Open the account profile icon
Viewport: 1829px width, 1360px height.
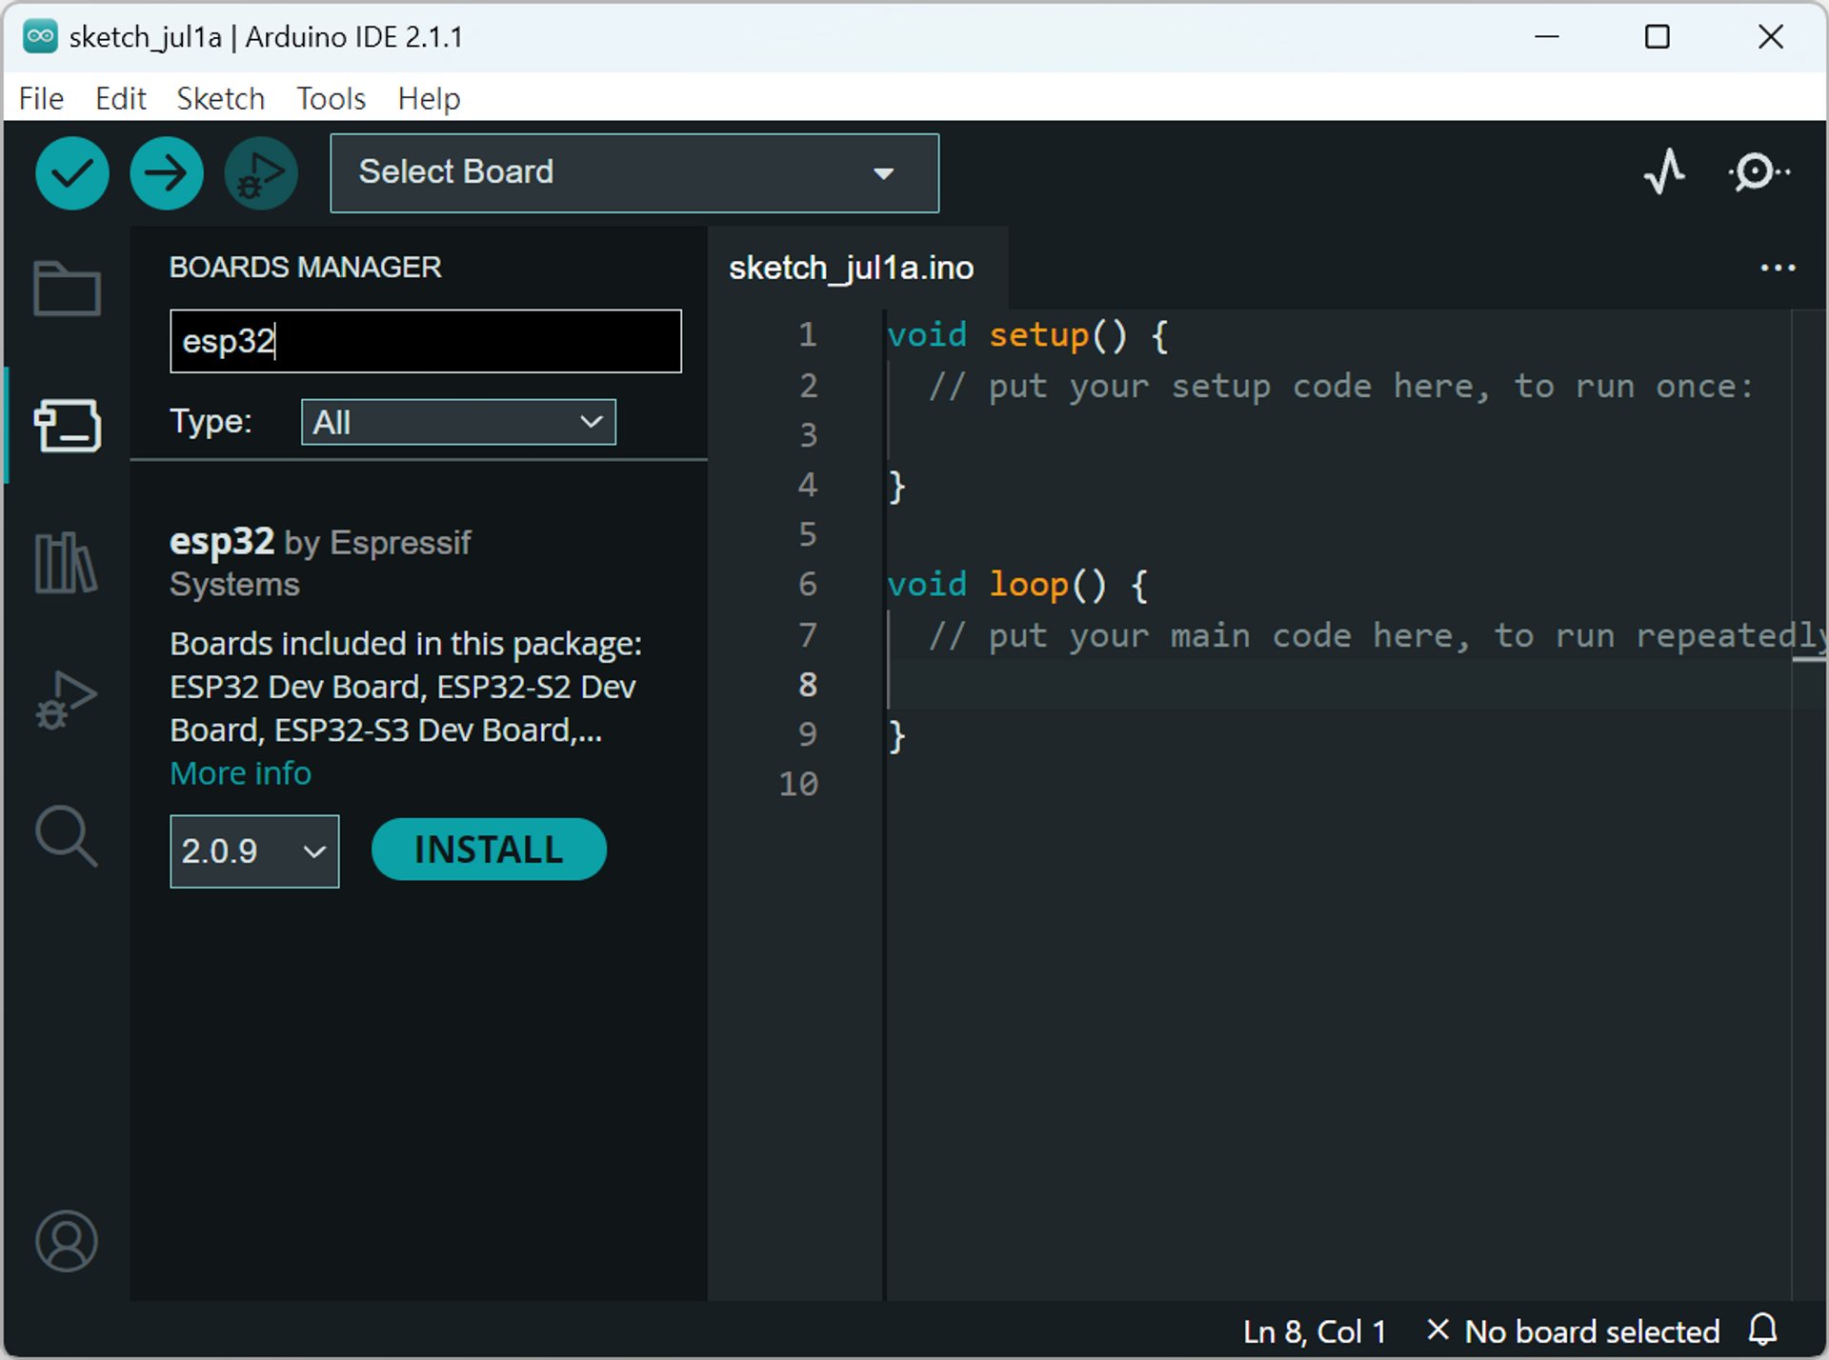[x=67, y=1241]
